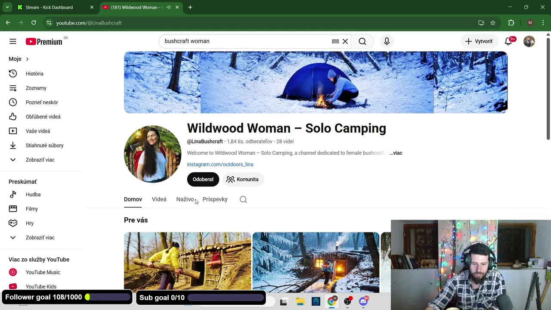The image size is (551, 310).
Task: View site information icon in address bar
Action: coord(49,23)
